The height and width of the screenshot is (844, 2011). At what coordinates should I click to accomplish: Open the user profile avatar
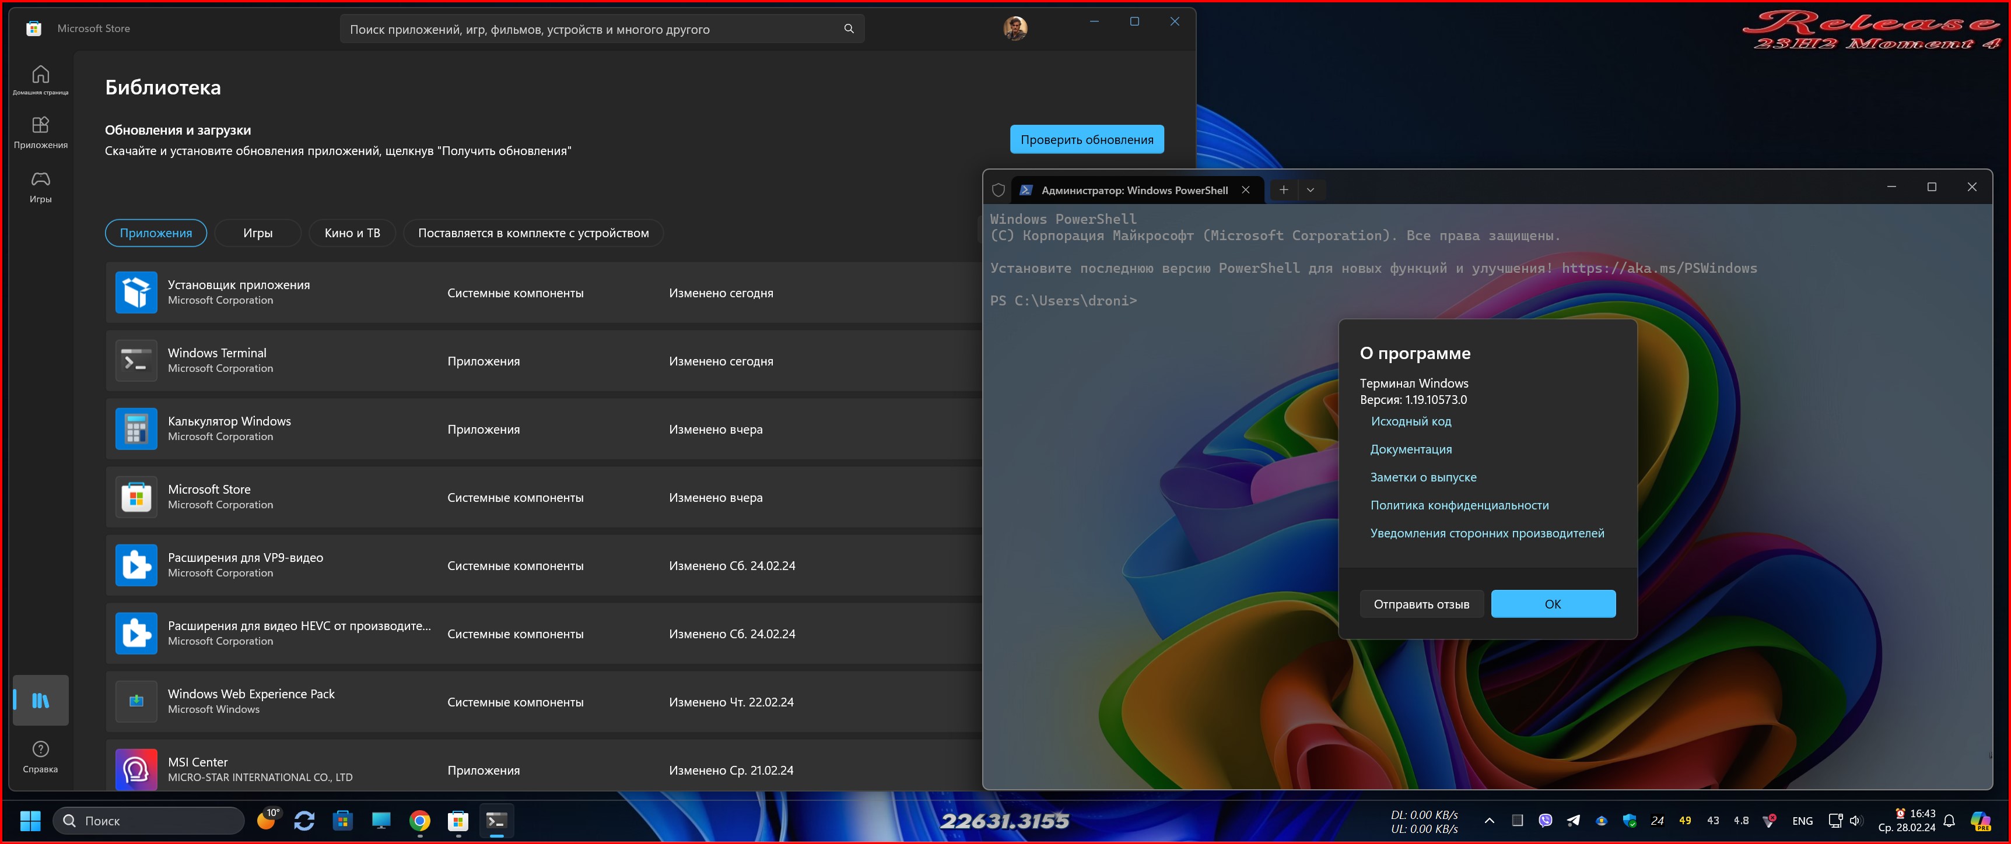point(1015,28)
